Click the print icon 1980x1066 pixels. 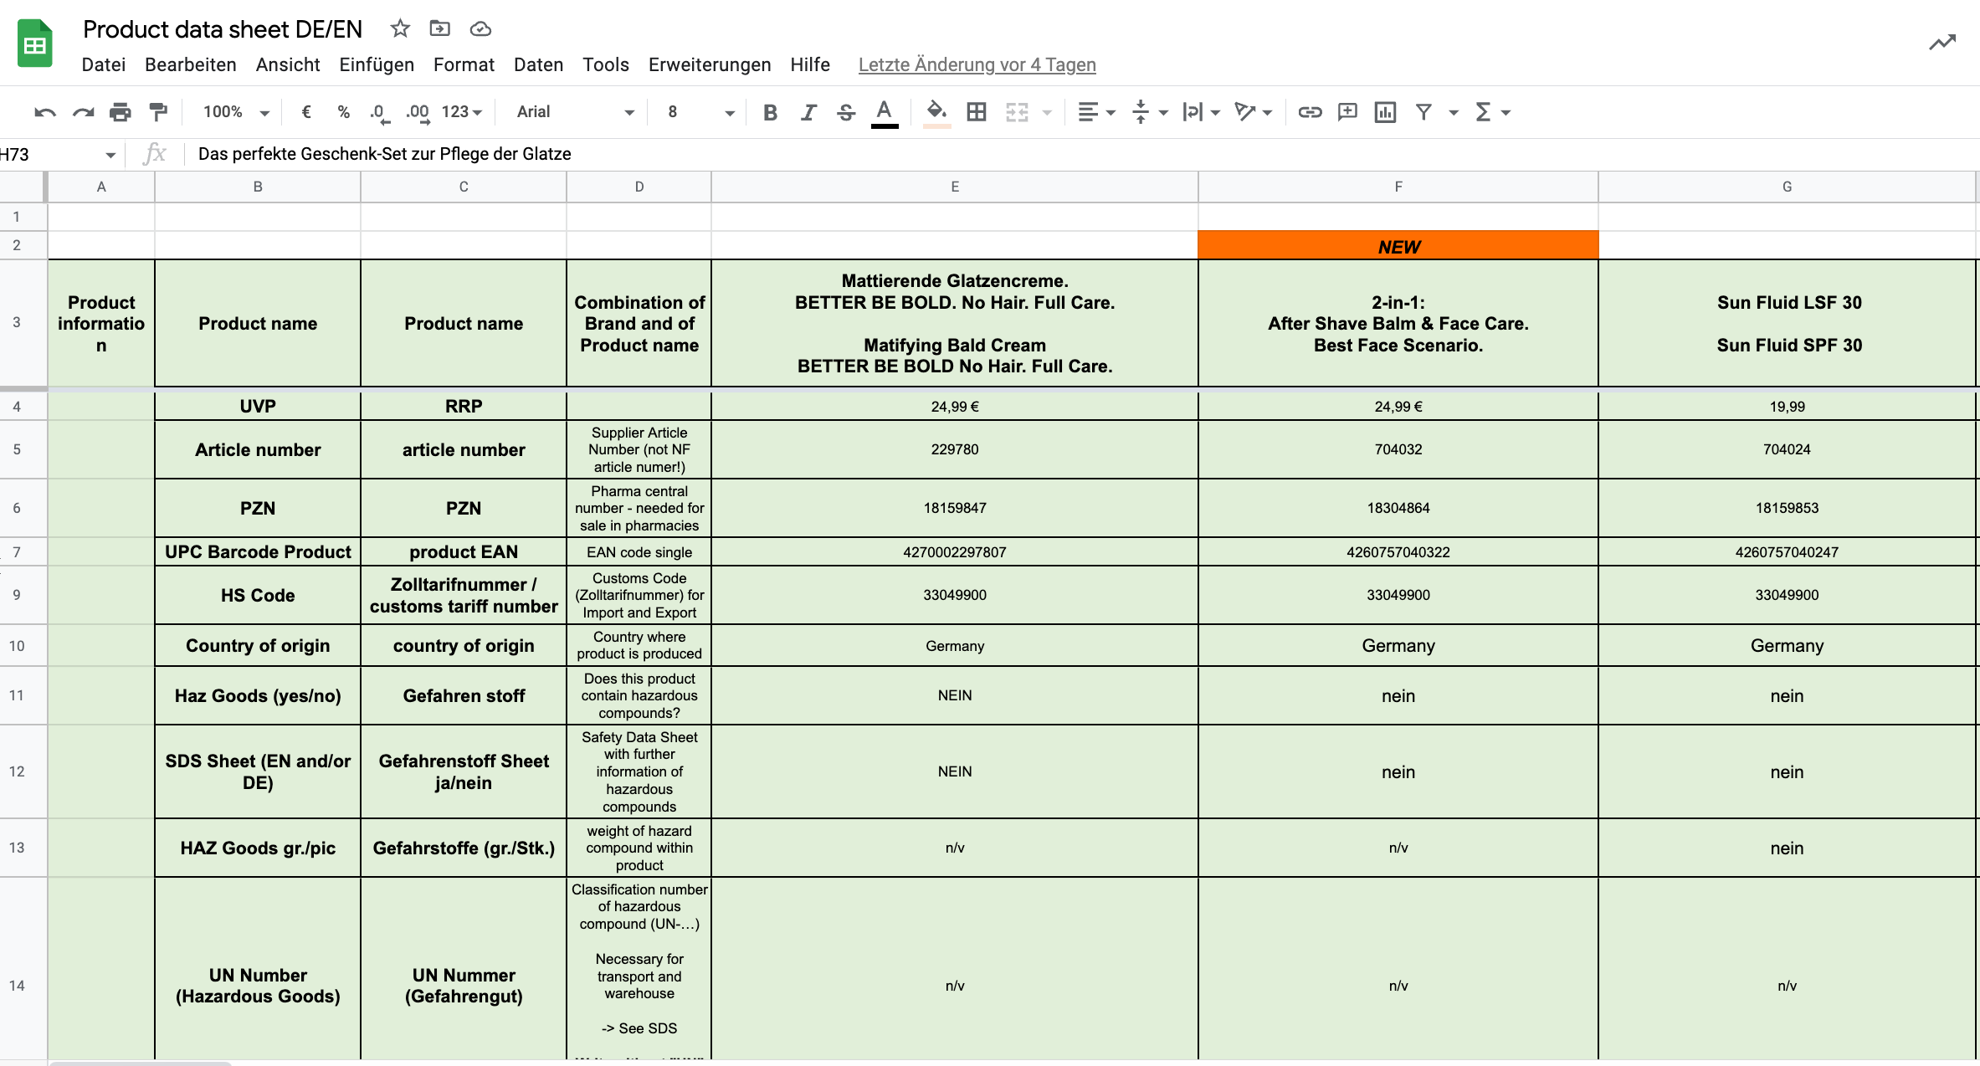pos(121,112)
